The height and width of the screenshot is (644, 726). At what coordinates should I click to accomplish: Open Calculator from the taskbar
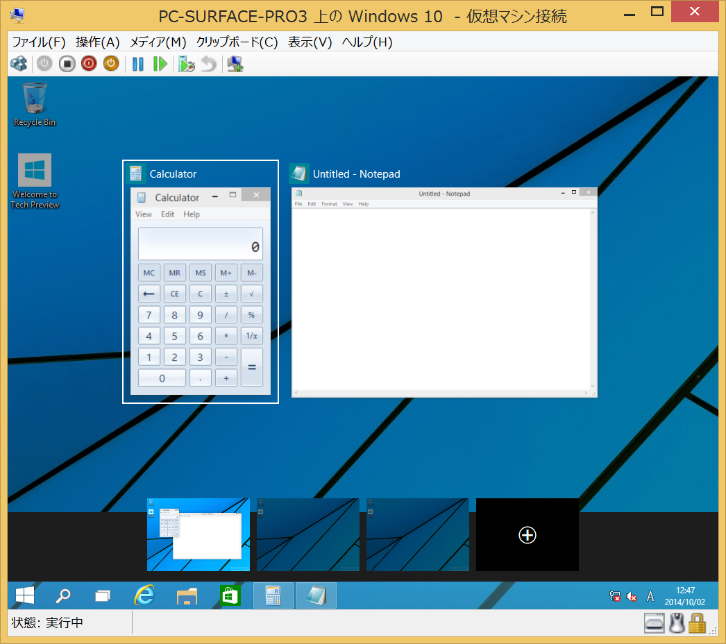coord(273,595)
